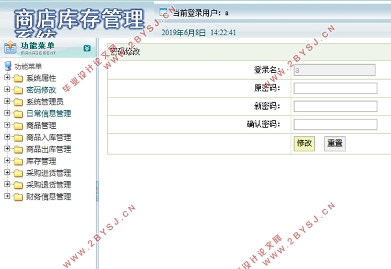Expand the 商品入库管理 tree node
Viewport: 391px width, 269px height.
[x=7, y=137]
